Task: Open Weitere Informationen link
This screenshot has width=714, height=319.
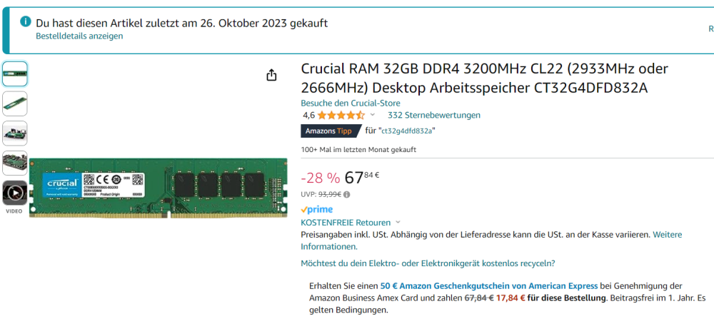Action: click(x=491, y=240)
